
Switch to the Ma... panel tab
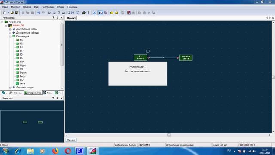click(48, 93)
